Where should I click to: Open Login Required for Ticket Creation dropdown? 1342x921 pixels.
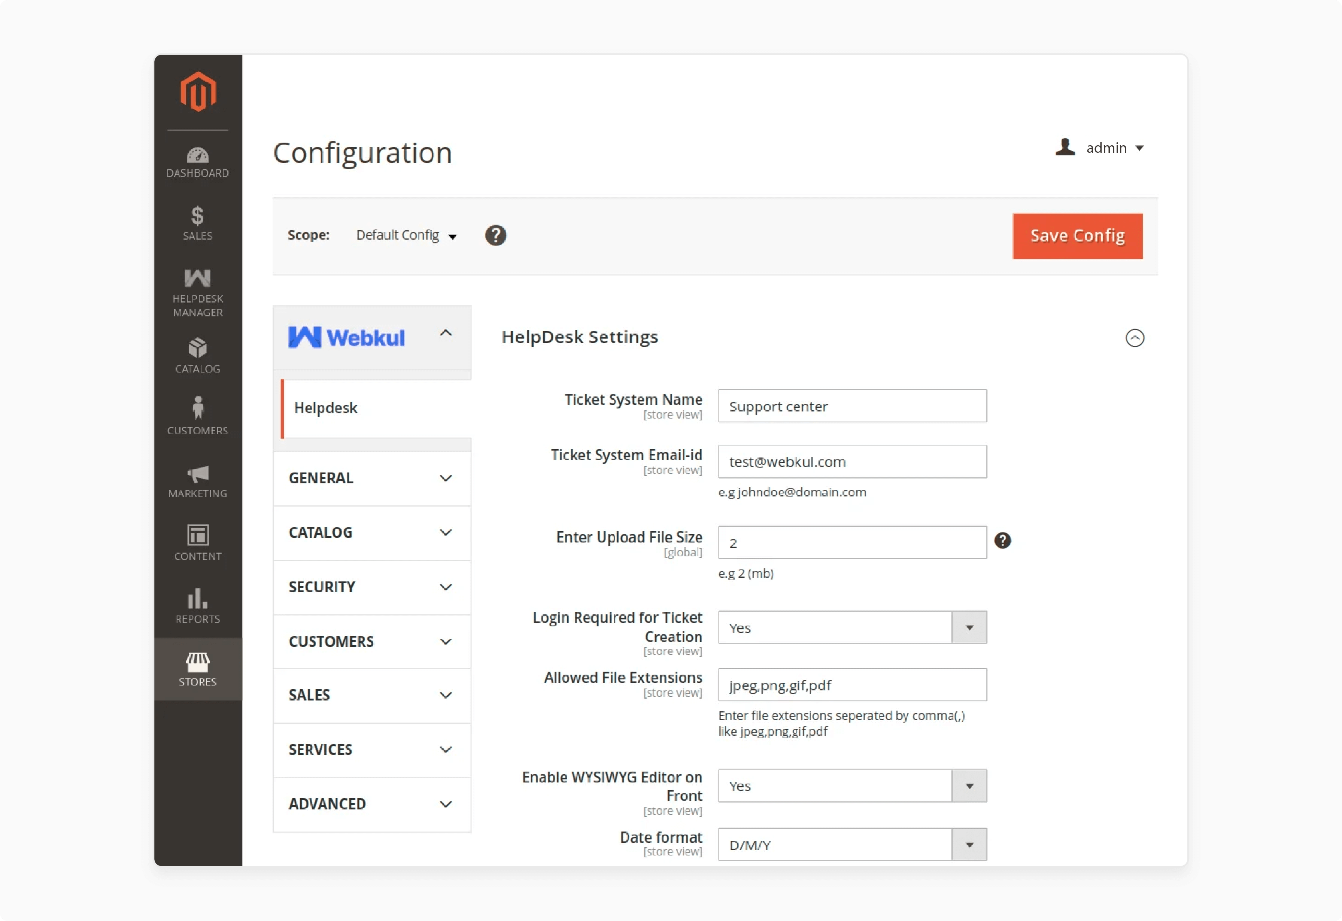pos(852,628)
